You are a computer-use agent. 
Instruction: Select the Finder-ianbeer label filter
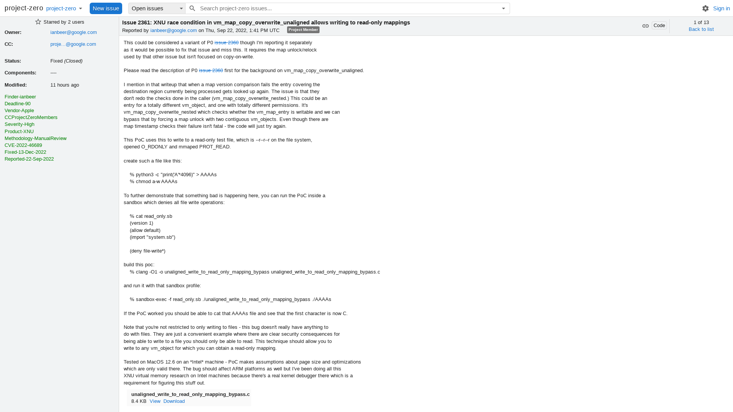pyautogui.click(x=20, y=97)
